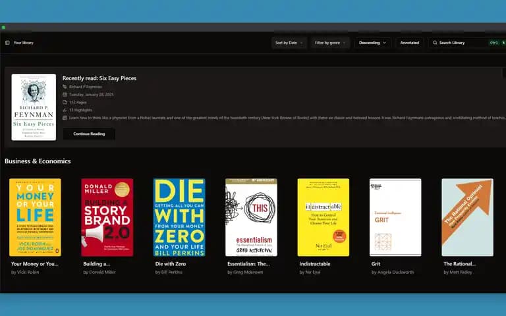Click the Your library label
This screenshot has width=506, height=316.
point(24,43)
